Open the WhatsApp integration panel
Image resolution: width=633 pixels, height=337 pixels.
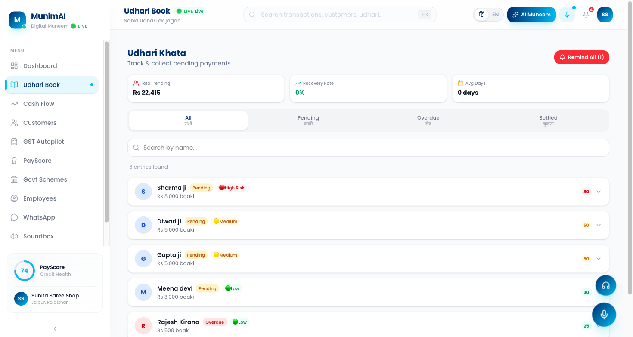[40, 217]
